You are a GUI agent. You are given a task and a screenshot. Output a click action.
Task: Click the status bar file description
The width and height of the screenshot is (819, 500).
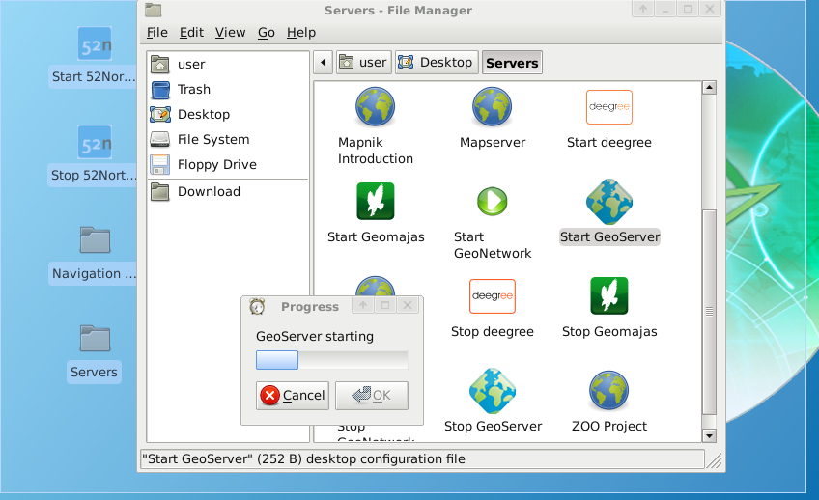(x=303, y=459)
